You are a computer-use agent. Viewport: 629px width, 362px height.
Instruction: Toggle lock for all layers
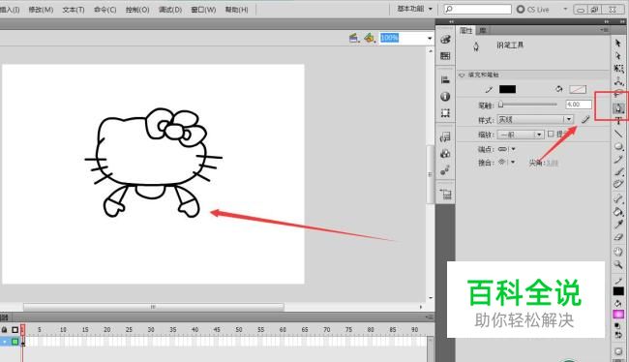(x=5, y=329)
